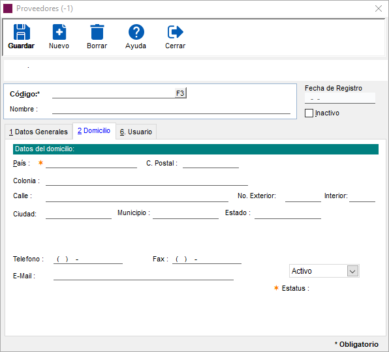Switch to the Datos Generales tab
Viewport: 389px width, 352px height.
(x=39, y=132)
